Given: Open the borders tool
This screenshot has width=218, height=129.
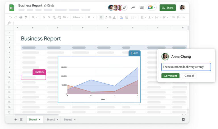Looking at the screenshot, I should click(127, 17).
